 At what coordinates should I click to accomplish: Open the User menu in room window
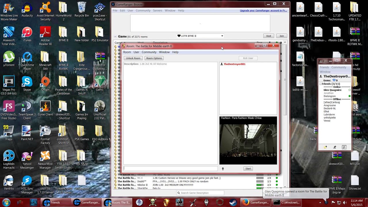[x=136, y=52]
